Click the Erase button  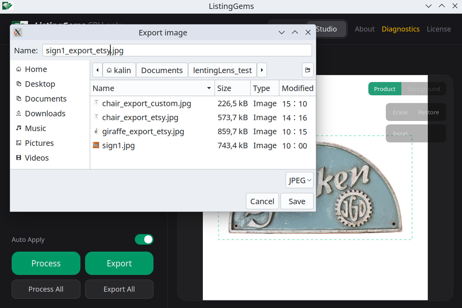pos(400,112)
